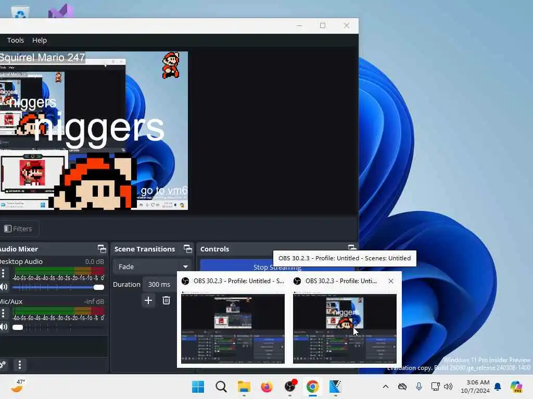
Task: Maximize the OBS window
Action: [x=323, y=25]
